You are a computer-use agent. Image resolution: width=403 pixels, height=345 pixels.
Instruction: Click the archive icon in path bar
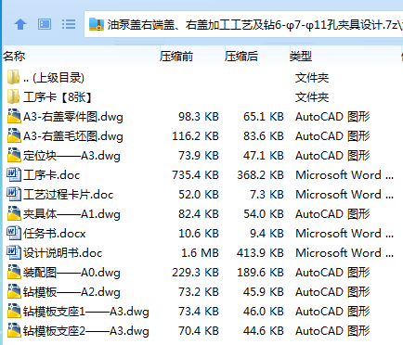click(97, 24)
